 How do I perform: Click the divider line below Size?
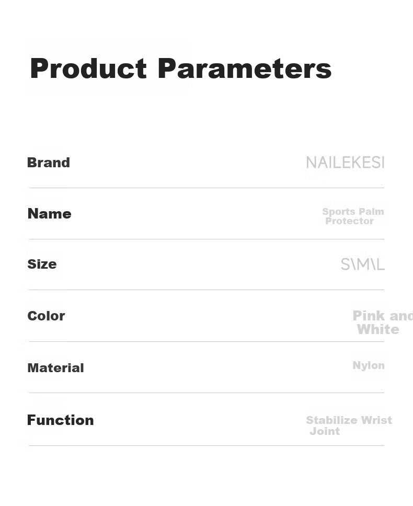(206, 290)
